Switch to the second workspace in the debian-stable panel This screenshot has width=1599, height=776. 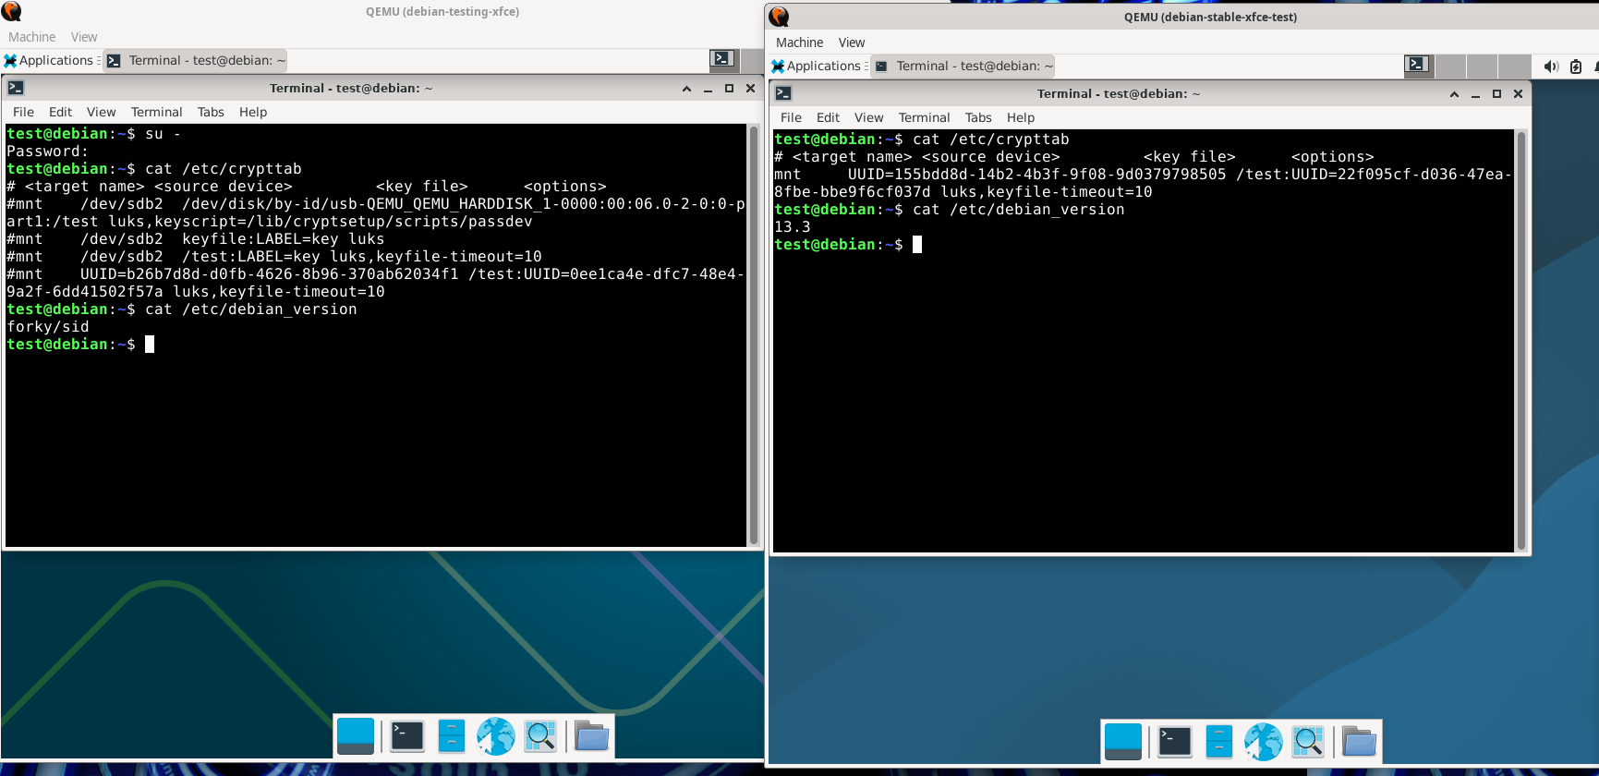tap(1451, 67)
